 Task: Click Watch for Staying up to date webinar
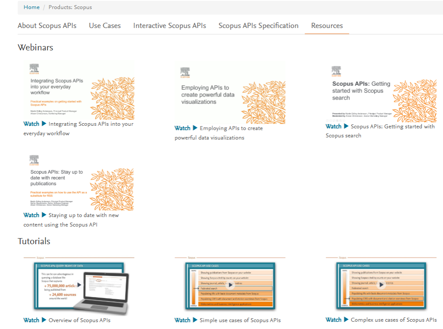(x=31, y=215)
